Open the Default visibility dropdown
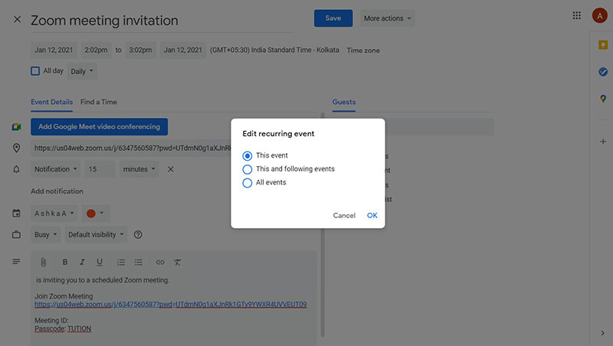This screenshot has height=346, width=613. tap(96, 235)
